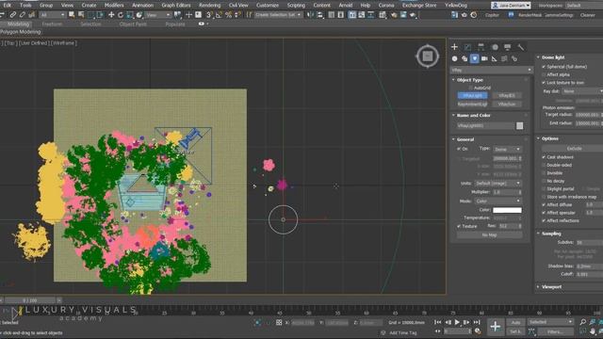603x339 pixels.
Task: Open the Modify command panel tab
Action: 467,47
